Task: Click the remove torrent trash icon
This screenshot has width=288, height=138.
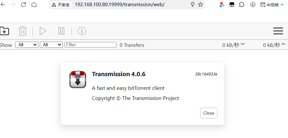Action: pos(22,31)
